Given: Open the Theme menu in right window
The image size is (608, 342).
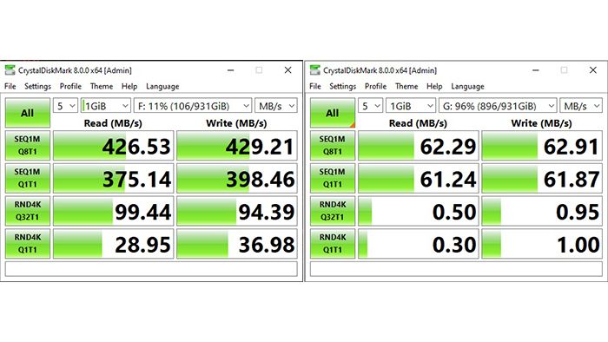Looking at the screenshot, I should click(x=406, y=86).
